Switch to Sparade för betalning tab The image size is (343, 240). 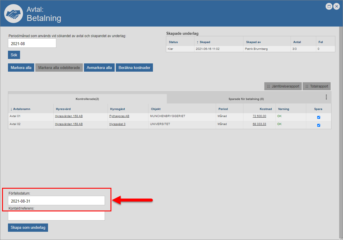[246, 99]
